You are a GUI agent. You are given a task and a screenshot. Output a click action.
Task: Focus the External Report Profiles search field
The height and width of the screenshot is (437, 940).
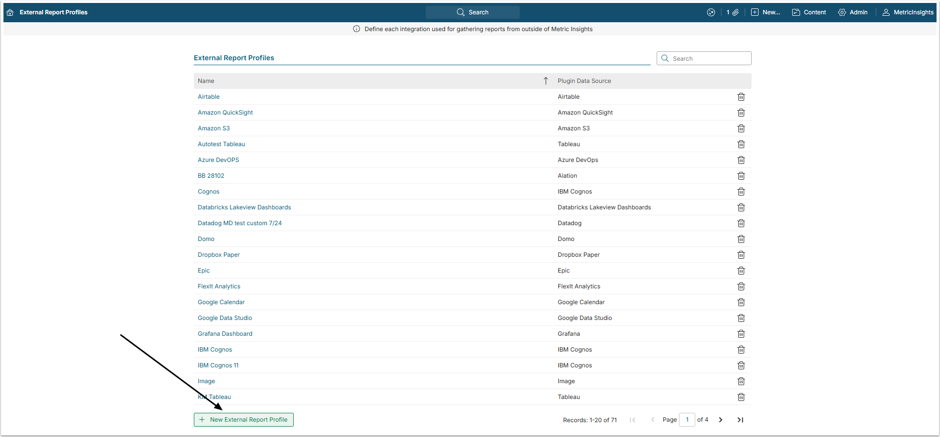(x=704, y=58)
